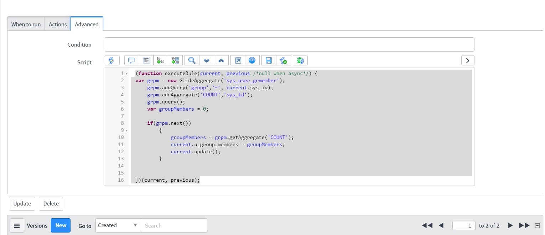Toggle the syntax editor icon
The height and width of the screenshot is (235, 545).
click(112, 60)
